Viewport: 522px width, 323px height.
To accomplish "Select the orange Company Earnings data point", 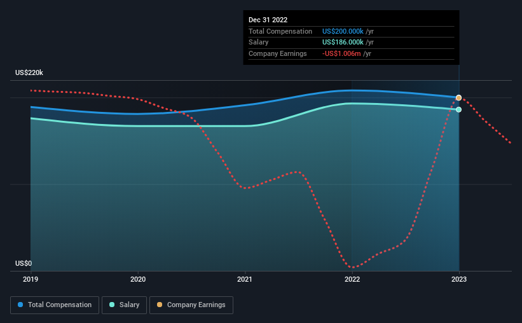I will pyautogui.click(x=459, y=98).
